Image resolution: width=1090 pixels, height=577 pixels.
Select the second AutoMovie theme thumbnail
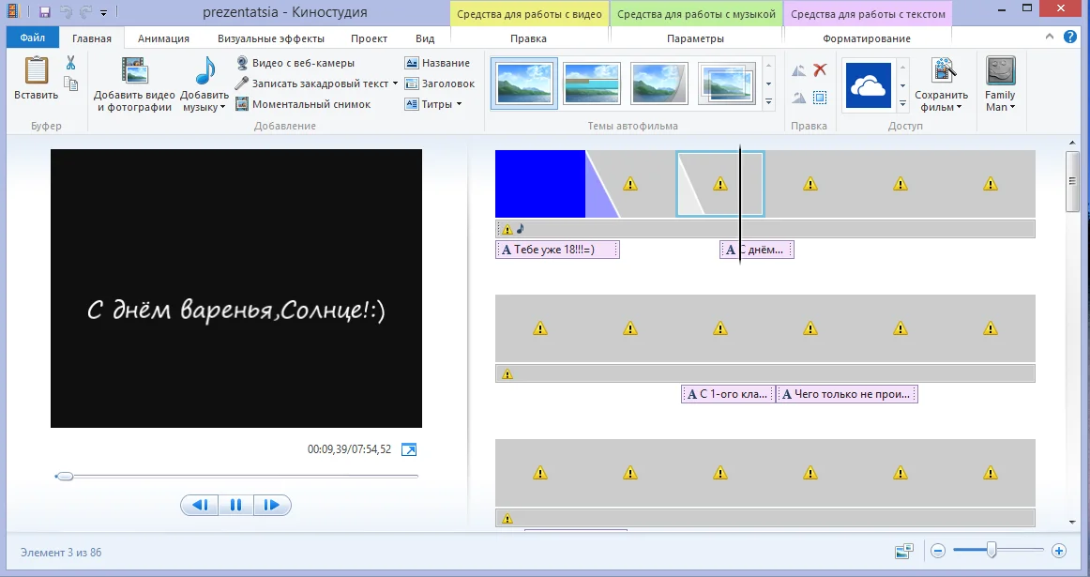coord(592,84)
